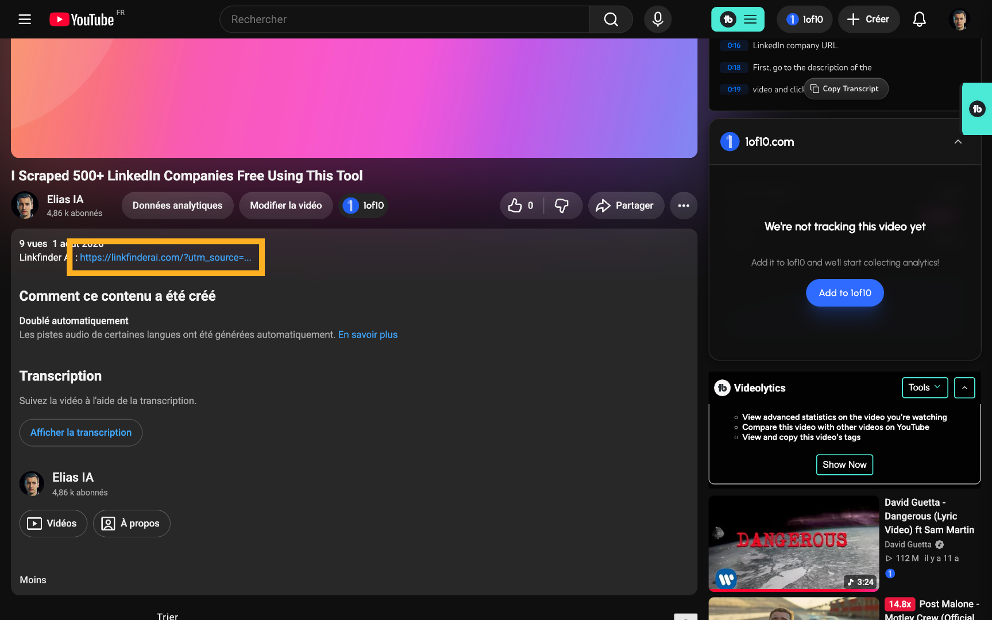992x620 pixels.
Task: Open the TubeBuddy menu in header
Action: point(738,20)
